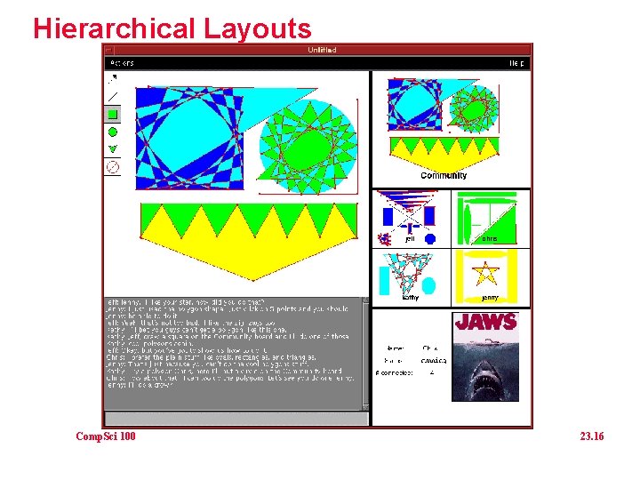
Task: Click the cyan circle star shape on canvas
Action: click(x=308, y=147)
